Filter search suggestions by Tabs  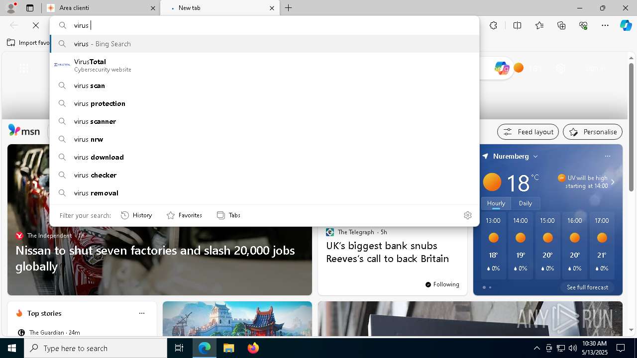click(x=228, y=215)
